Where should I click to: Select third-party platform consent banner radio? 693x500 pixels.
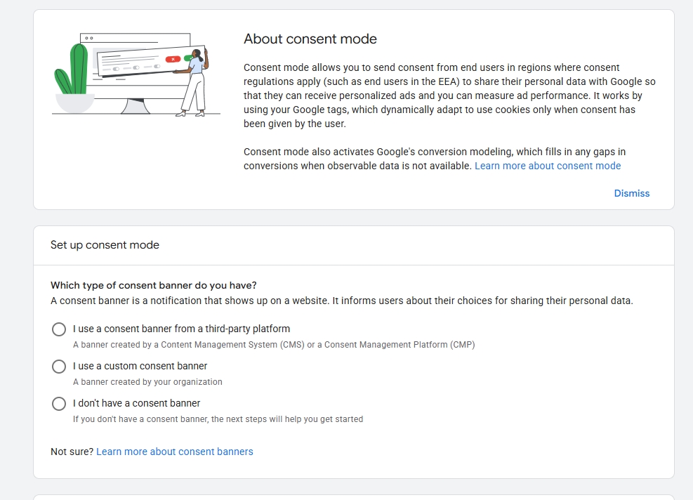click(x=59, y=329)
